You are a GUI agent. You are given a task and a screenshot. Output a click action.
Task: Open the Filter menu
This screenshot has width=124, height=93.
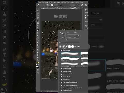(x=62, y=2)
